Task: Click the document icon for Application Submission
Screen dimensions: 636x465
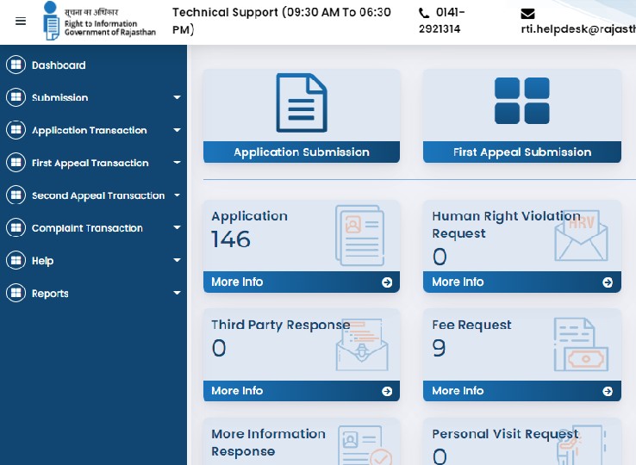Action: tap(301, 103)
